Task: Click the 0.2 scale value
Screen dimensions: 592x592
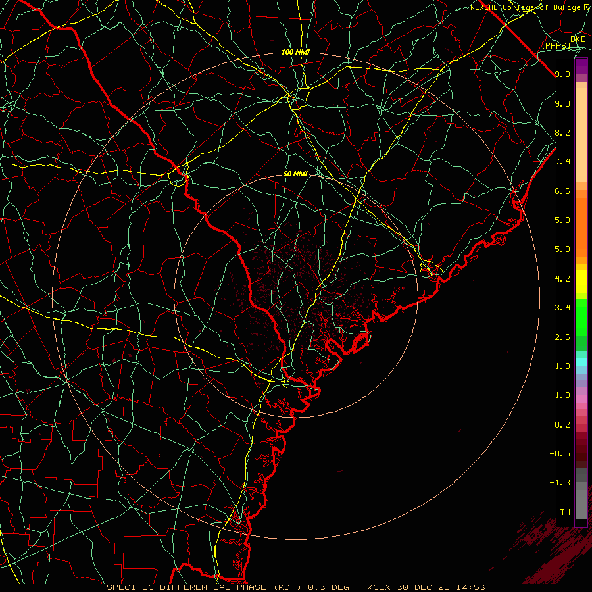Action: pos(562,425)
